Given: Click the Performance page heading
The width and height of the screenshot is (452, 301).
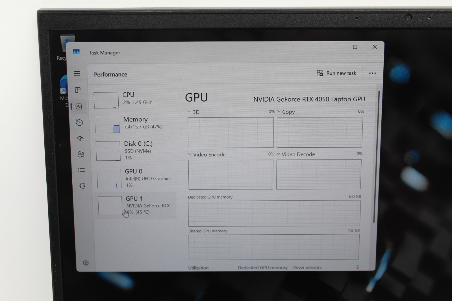Looking at the screenshot, I should tap(110, 75).
